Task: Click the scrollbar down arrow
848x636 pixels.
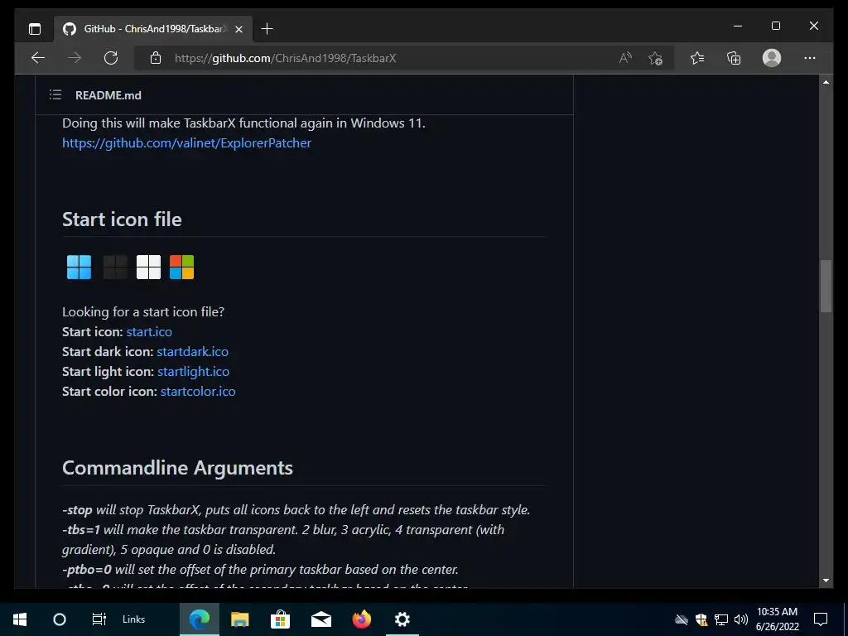Action: pyautogui.click(x=826, y=581)
